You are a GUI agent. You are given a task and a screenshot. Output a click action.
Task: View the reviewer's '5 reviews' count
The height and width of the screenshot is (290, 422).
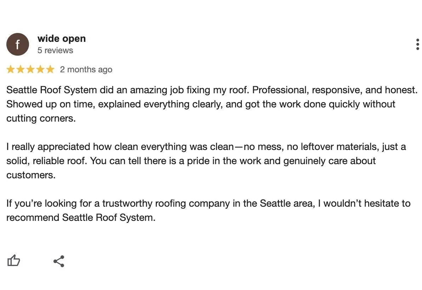(55, 50)
